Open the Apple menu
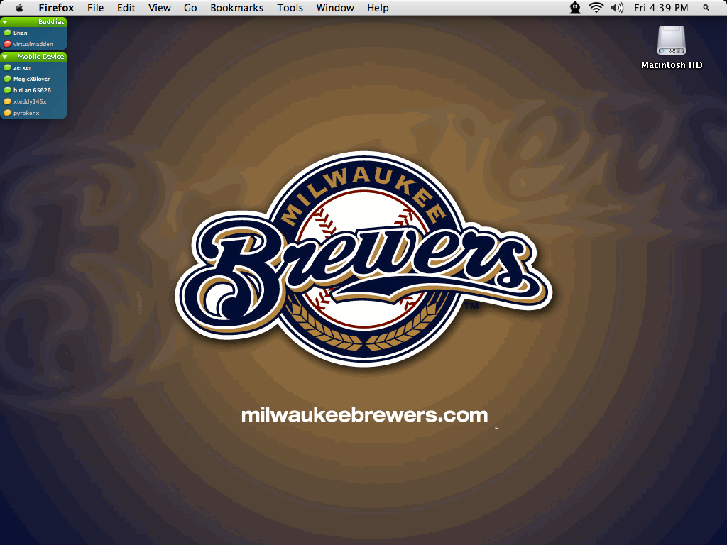727x545 pixels. (19, 8)
